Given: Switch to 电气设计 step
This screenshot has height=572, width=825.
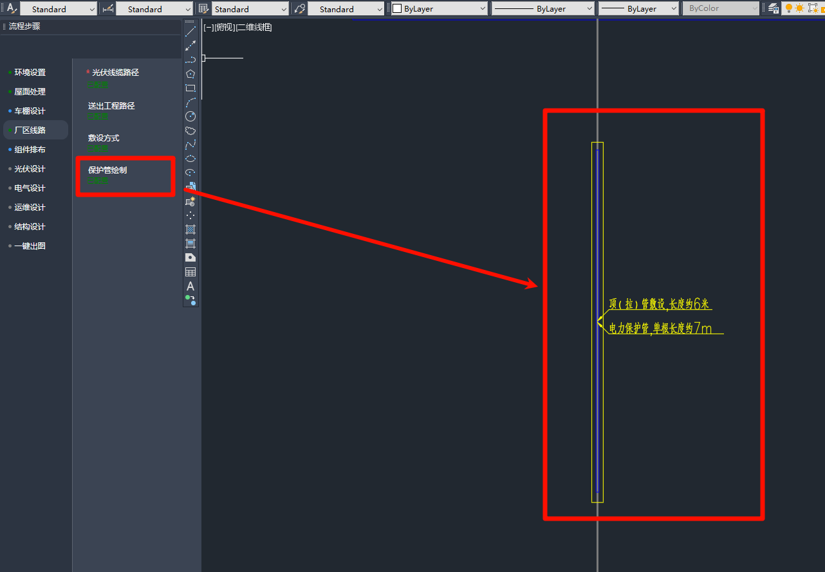Looking at the screenshot, I should [x=30, y=188].
